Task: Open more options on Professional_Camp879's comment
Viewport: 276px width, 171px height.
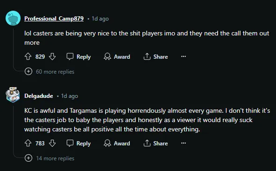Action: pyautogui.click(x=184, y=56)
